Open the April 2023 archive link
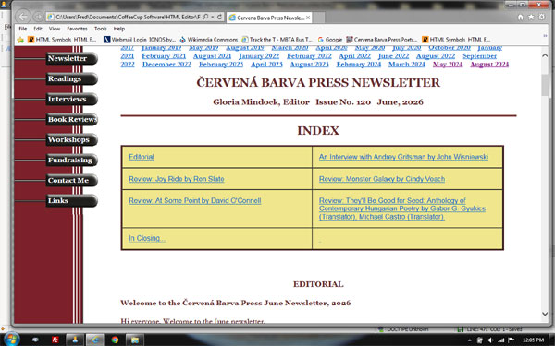The image size is (555, 346). [x=266, y=65]
